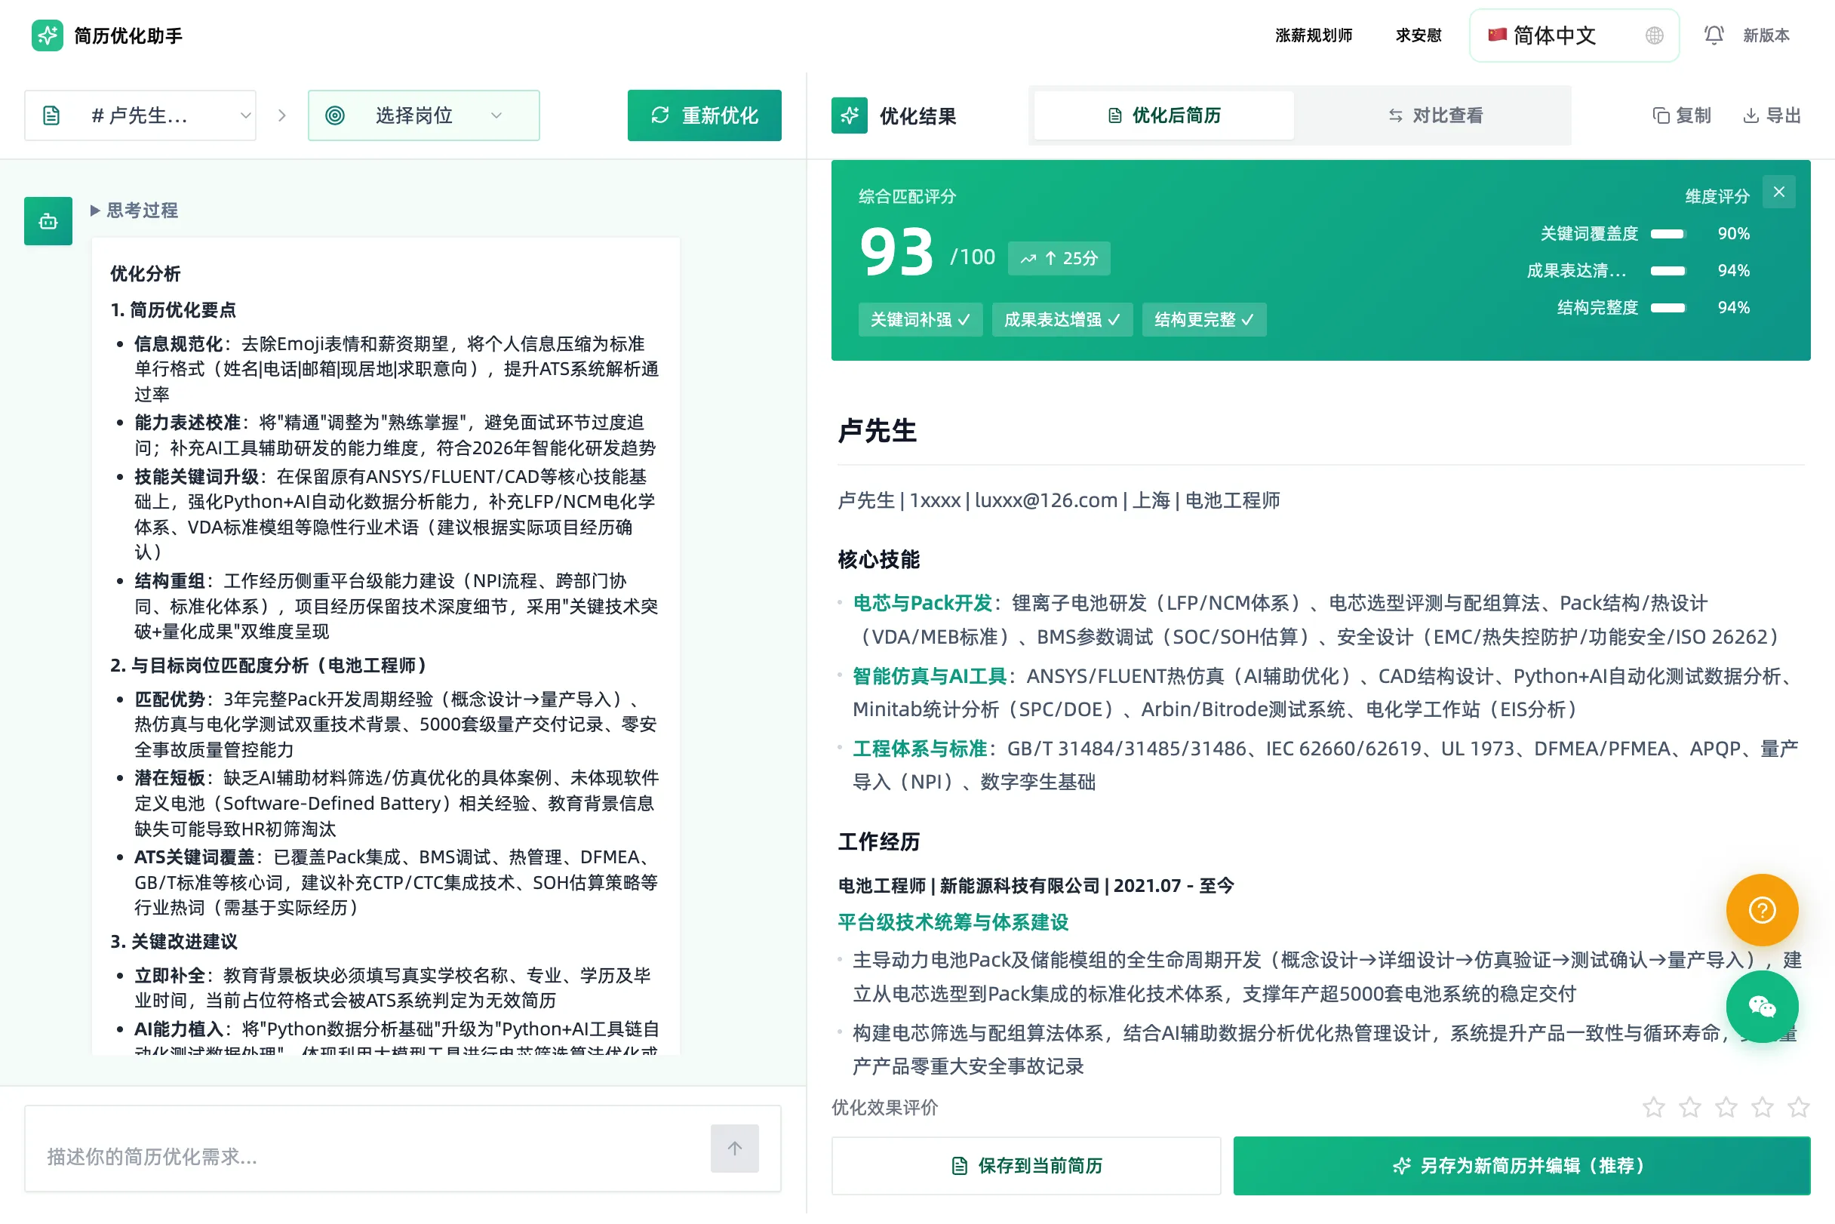Click the China flag icon
Screen dimensions: 1835x1224
coord(1496,35)
